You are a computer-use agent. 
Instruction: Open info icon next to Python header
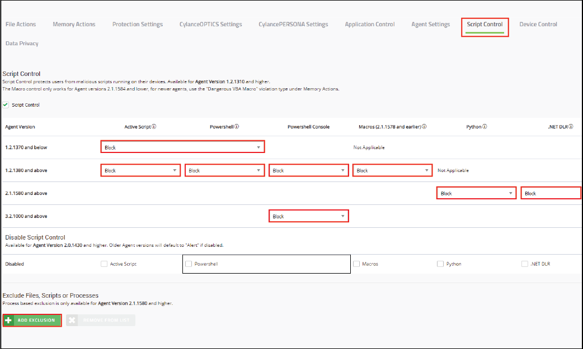(x=485, y=127)
